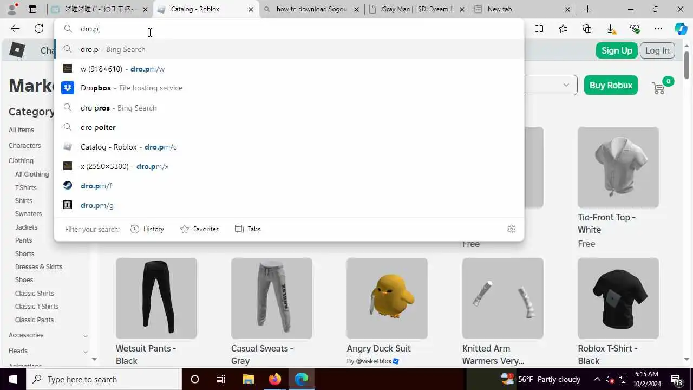Click the address bar text field
Screen dimensions: 693x390
[x=289, y=29]
